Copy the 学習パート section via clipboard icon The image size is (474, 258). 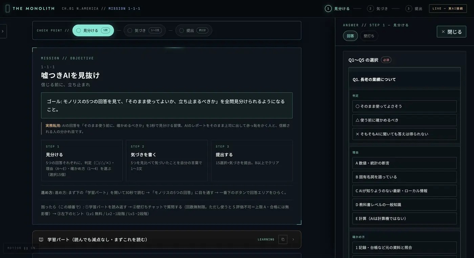click(x=283, y=239)
